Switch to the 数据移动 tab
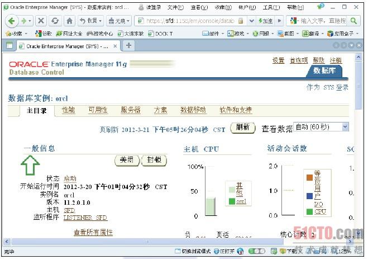The image size is (368, 259). coord(193,110)
